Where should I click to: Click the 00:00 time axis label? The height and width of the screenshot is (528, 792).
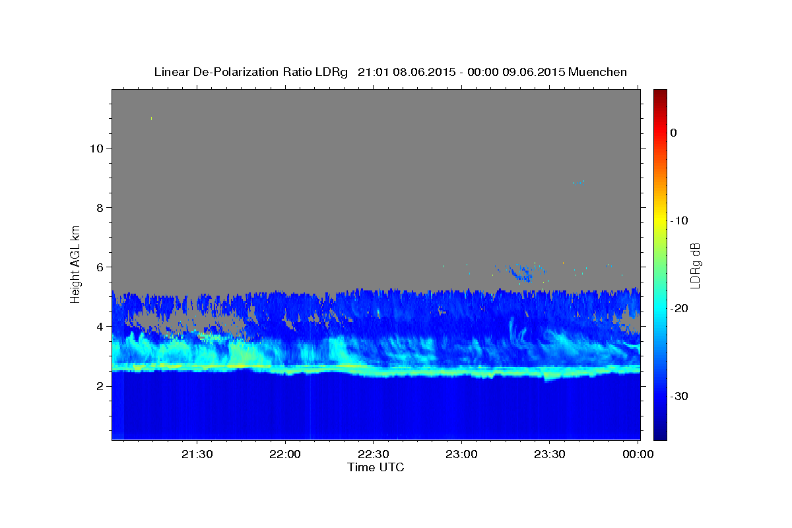[638, 455]
